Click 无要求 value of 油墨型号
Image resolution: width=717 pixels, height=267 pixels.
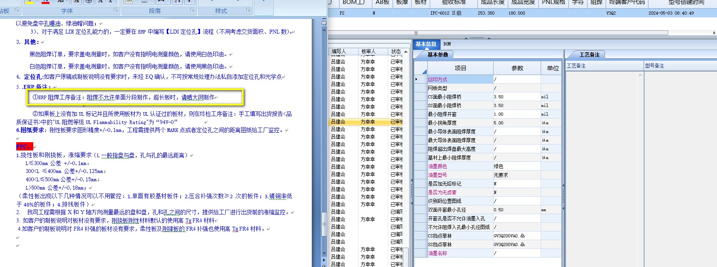click(517, 175)
